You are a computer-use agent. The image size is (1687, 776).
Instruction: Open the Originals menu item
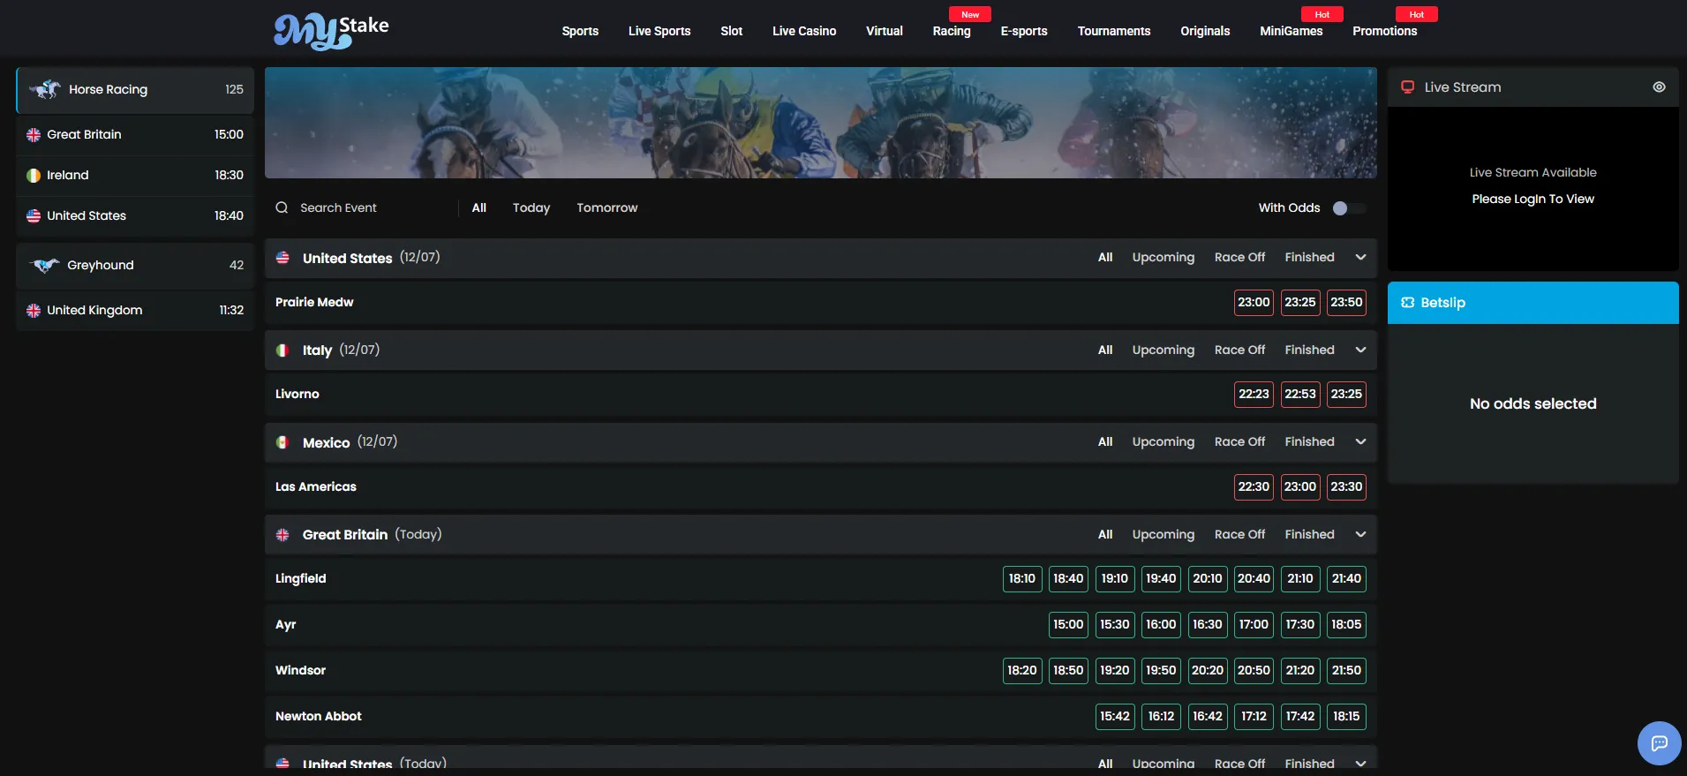[x=1204, y=31]
